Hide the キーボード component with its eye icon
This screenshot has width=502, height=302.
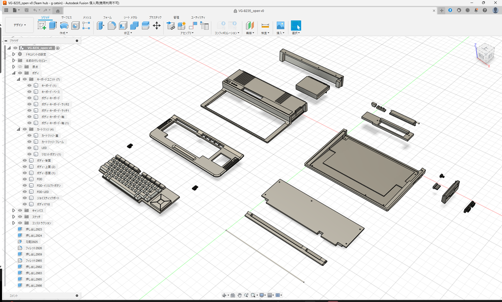[30, 85]
